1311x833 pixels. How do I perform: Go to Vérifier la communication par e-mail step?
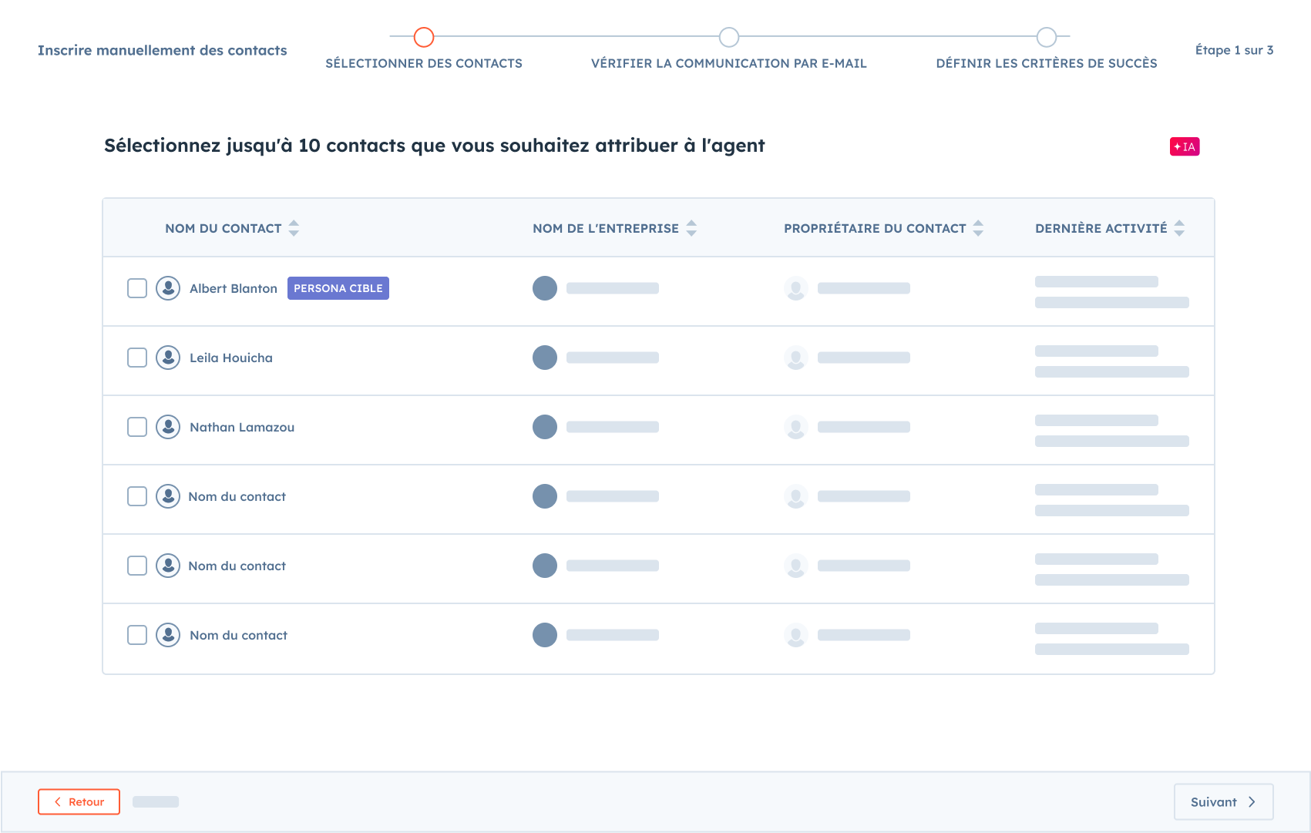point(728,37)
